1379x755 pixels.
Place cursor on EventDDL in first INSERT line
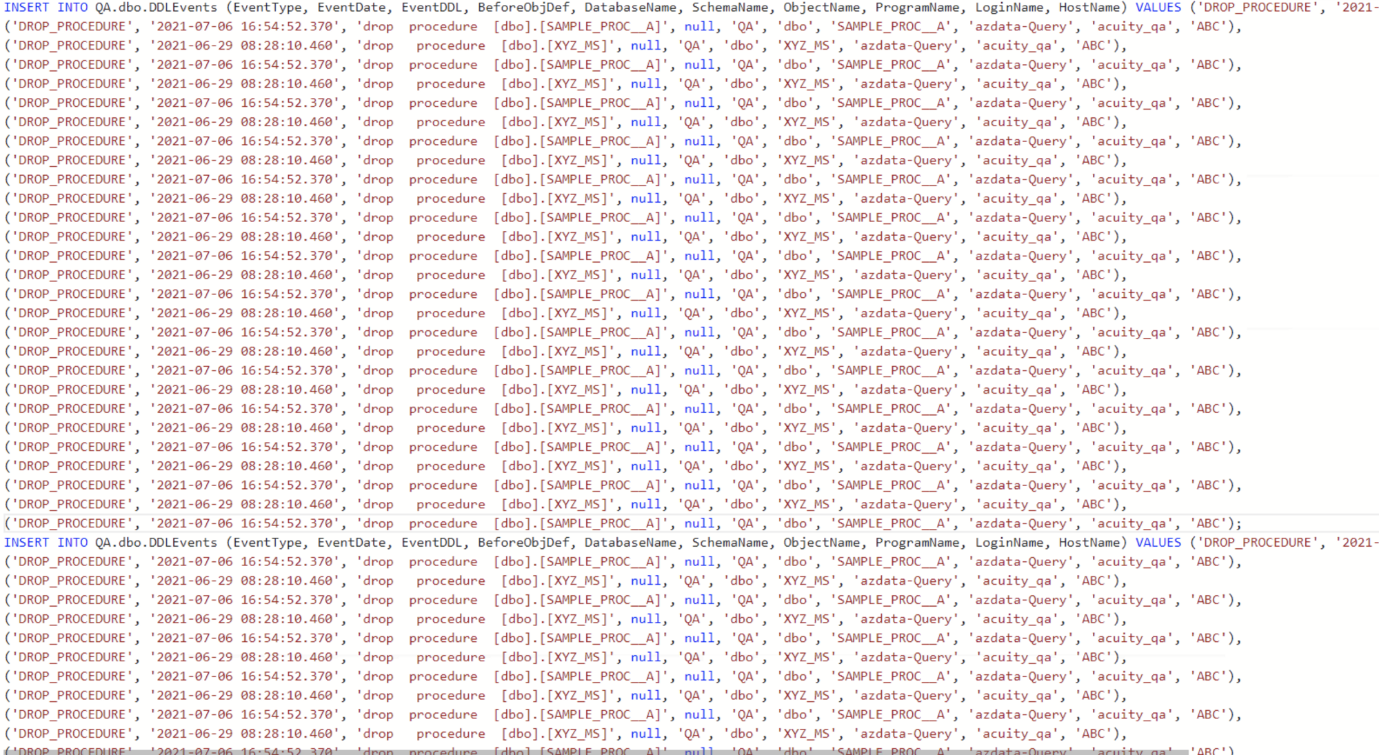coord(432,8)
